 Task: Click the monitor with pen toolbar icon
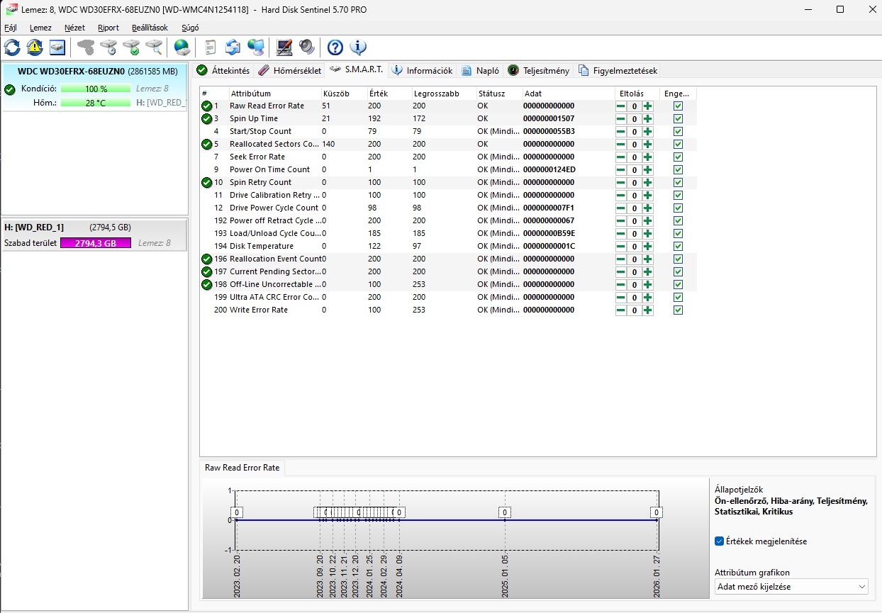(x=284, y=47)
